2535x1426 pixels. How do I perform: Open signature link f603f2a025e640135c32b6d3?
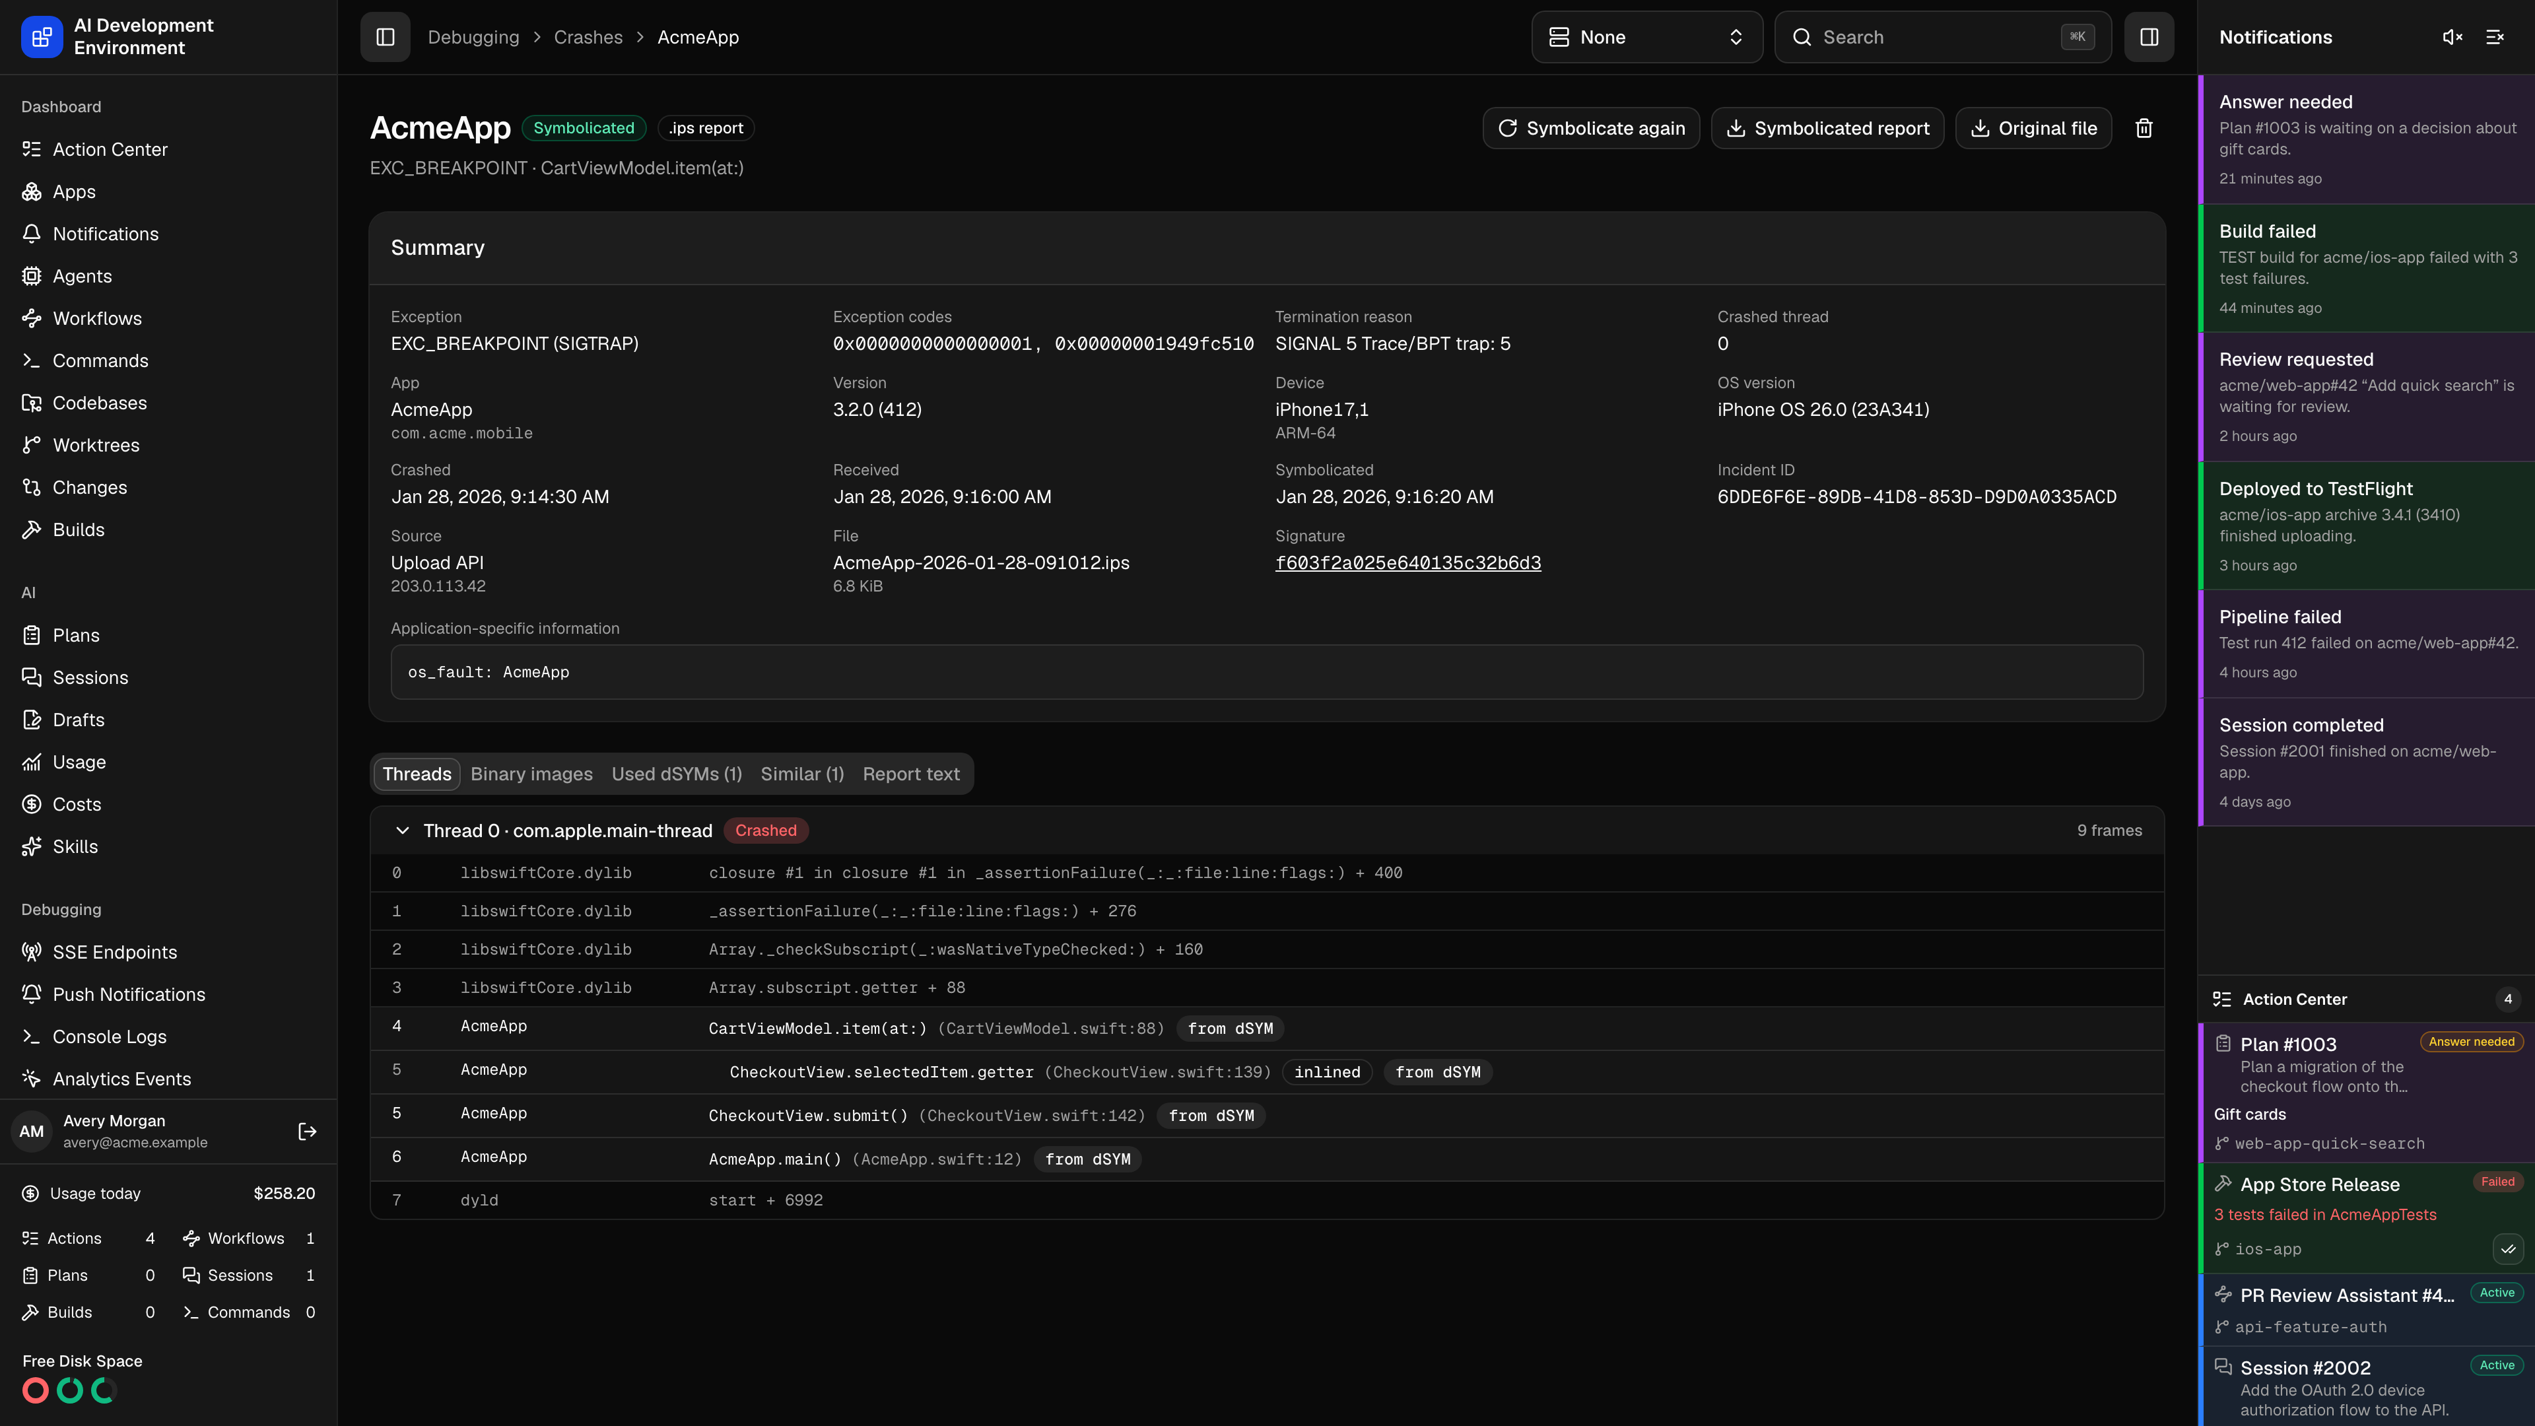tap(1407, 563)
